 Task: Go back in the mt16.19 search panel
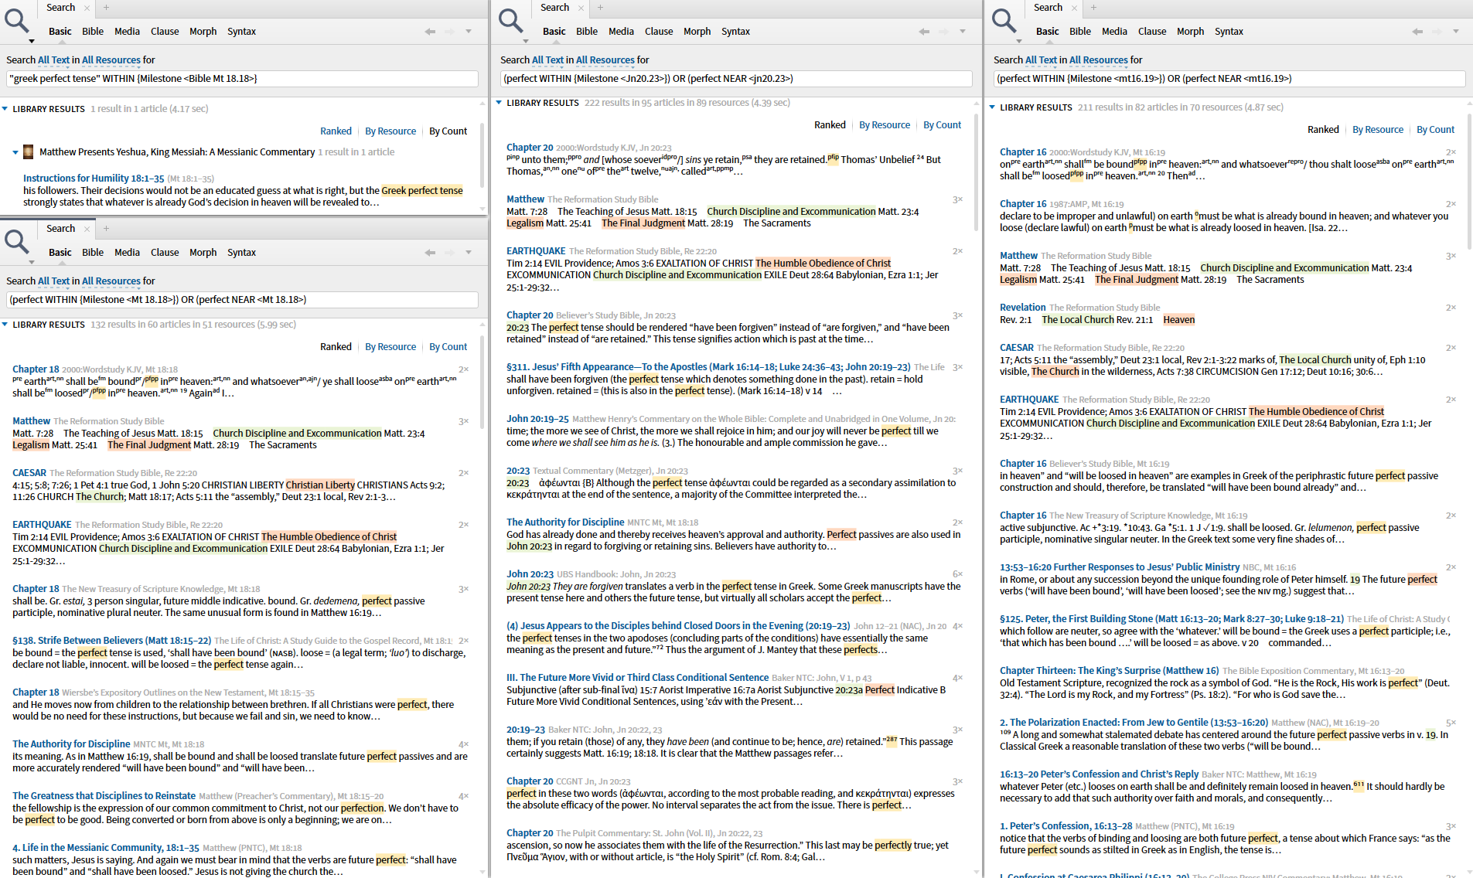click(x=1417, y=32)
